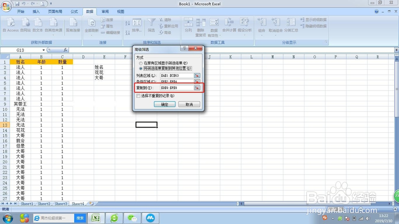The height and width of the screenshot is (224, 399).
Task: Open the 开始 ribbon tab
Action: point(21,12)
